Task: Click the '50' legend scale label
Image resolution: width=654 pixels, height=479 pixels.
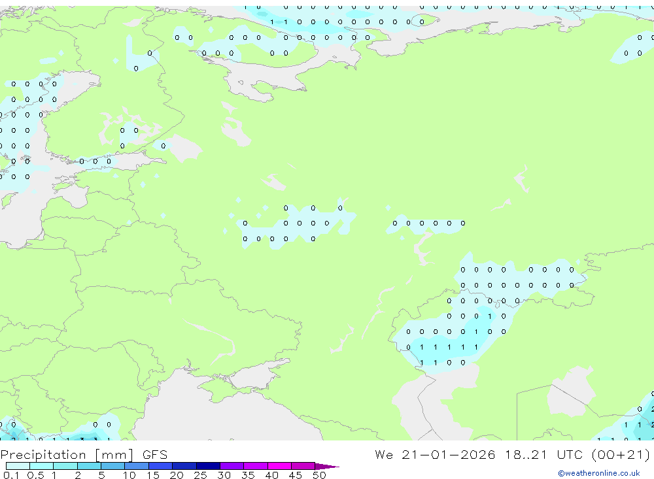Action: 320,475
